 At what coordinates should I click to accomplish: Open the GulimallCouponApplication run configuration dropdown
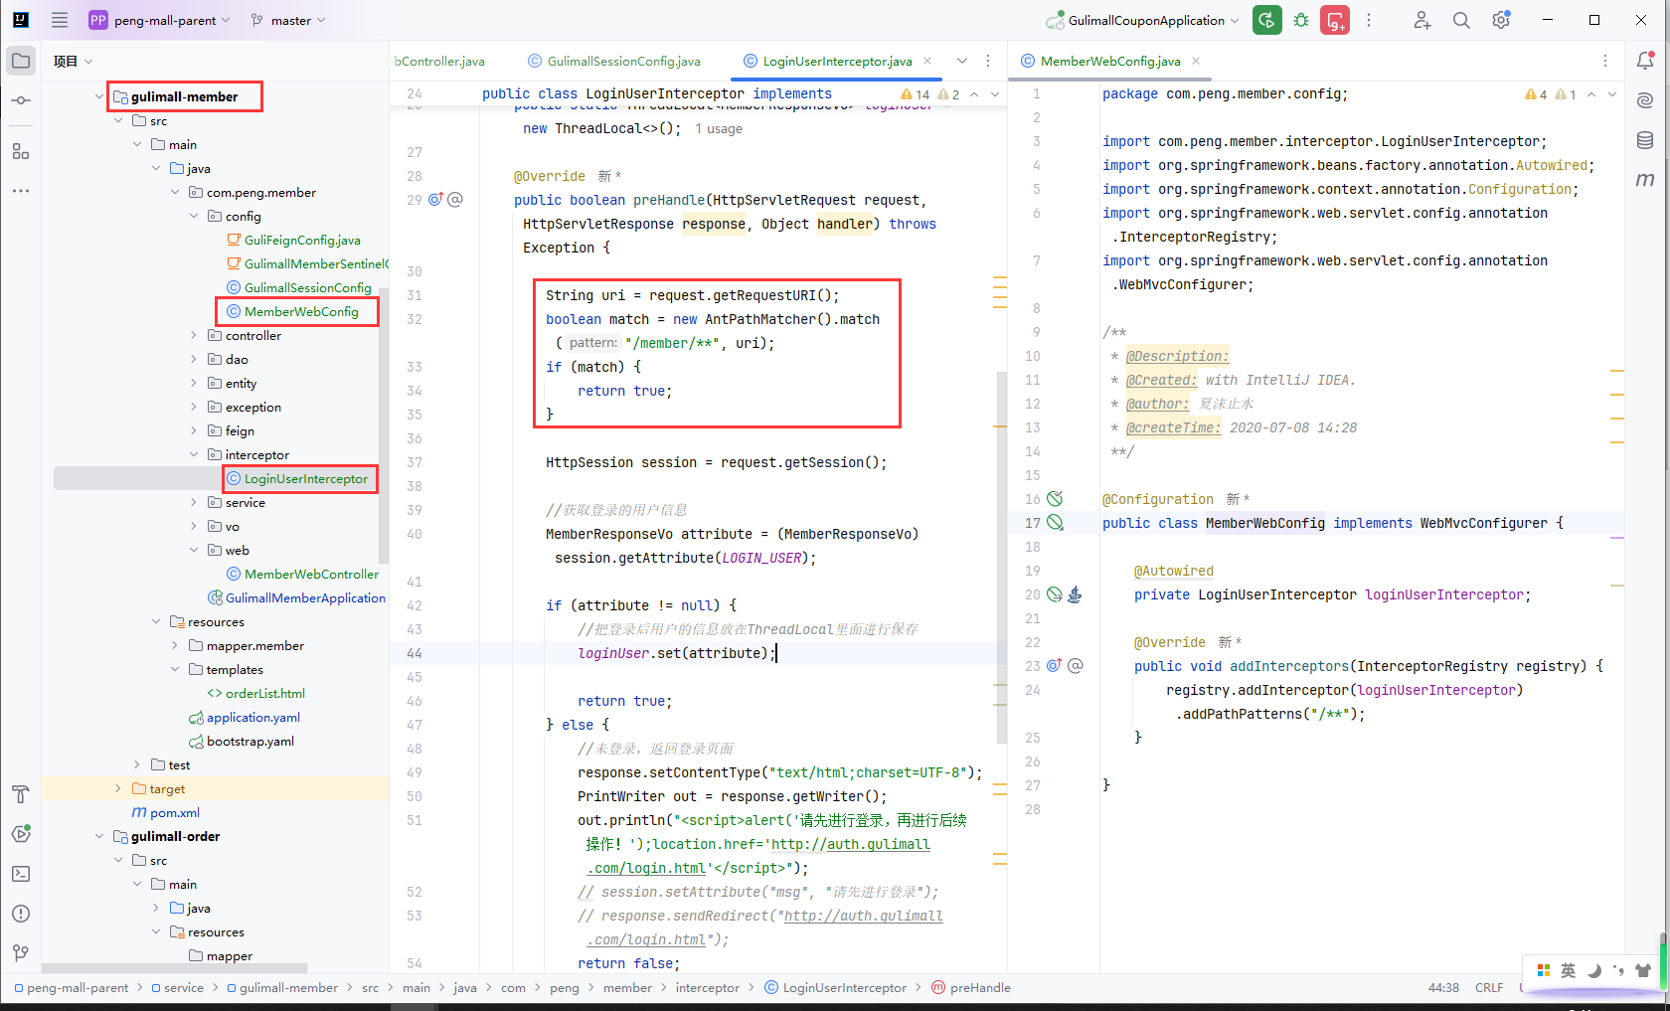pos(1143,20)
